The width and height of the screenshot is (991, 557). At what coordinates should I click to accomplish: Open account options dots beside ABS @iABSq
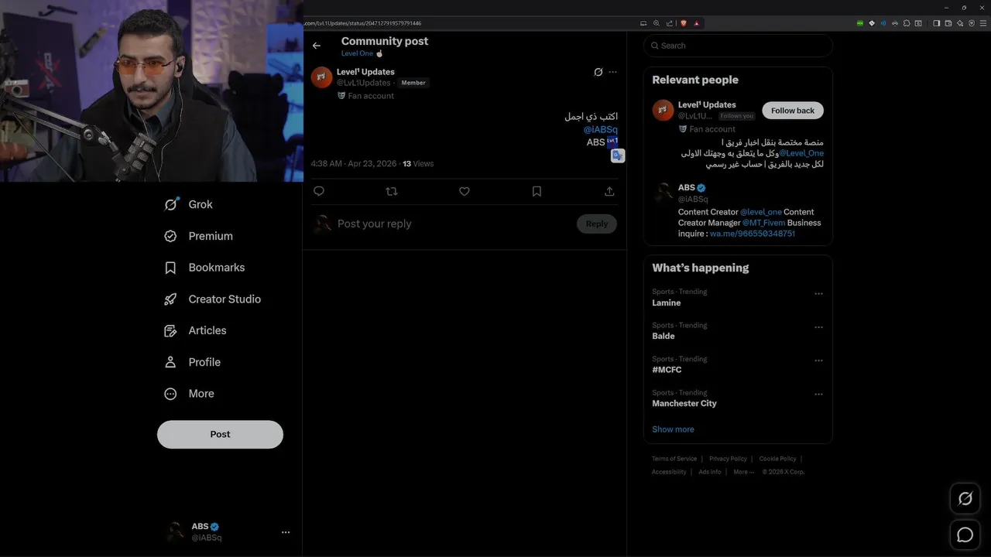[x=286, y=532]
